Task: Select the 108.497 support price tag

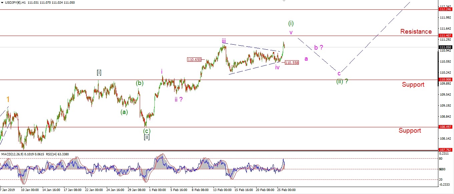Action: point(445,127)
